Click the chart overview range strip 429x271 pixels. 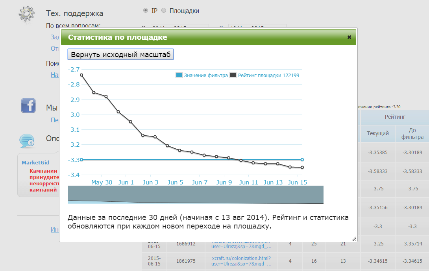click(195, 195)
